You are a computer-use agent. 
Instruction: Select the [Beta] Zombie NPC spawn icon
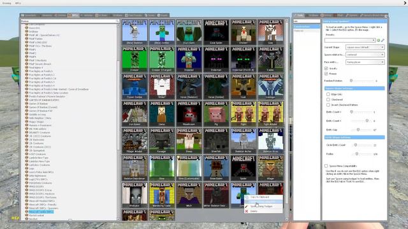[x=162, y=32]
